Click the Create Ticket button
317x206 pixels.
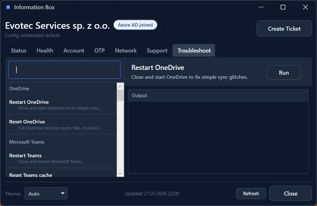pos(284,28)
